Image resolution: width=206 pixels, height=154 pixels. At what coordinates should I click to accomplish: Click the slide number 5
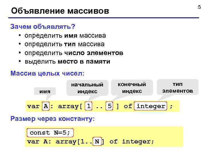click(x=199, y=7)
